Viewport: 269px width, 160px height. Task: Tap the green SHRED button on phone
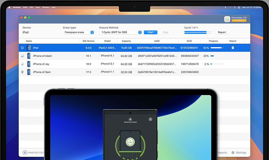130,143
